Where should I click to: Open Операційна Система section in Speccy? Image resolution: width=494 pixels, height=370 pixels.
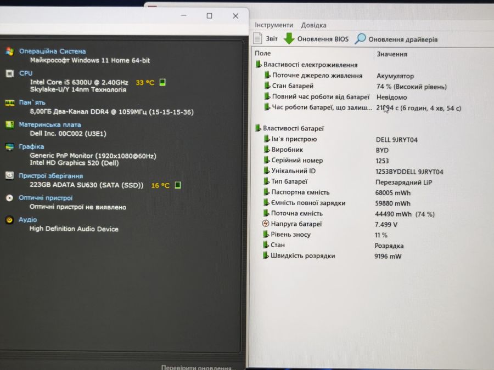[52, 52]
